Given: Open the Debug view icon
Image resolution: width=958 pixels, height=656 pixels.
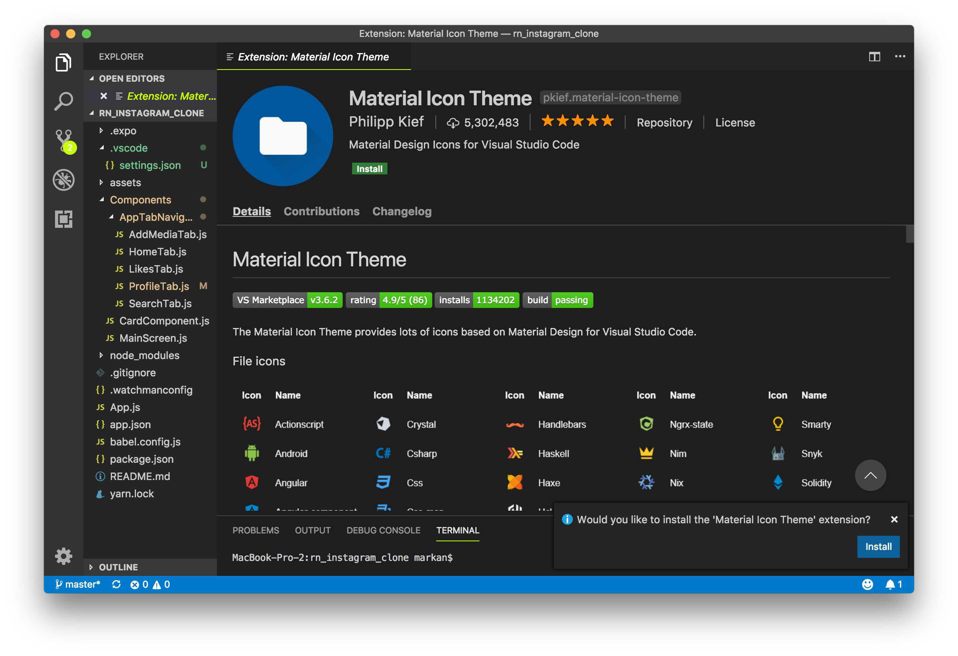Looking at the screenshot, I should pyautogui.click(x=63, y=180).
